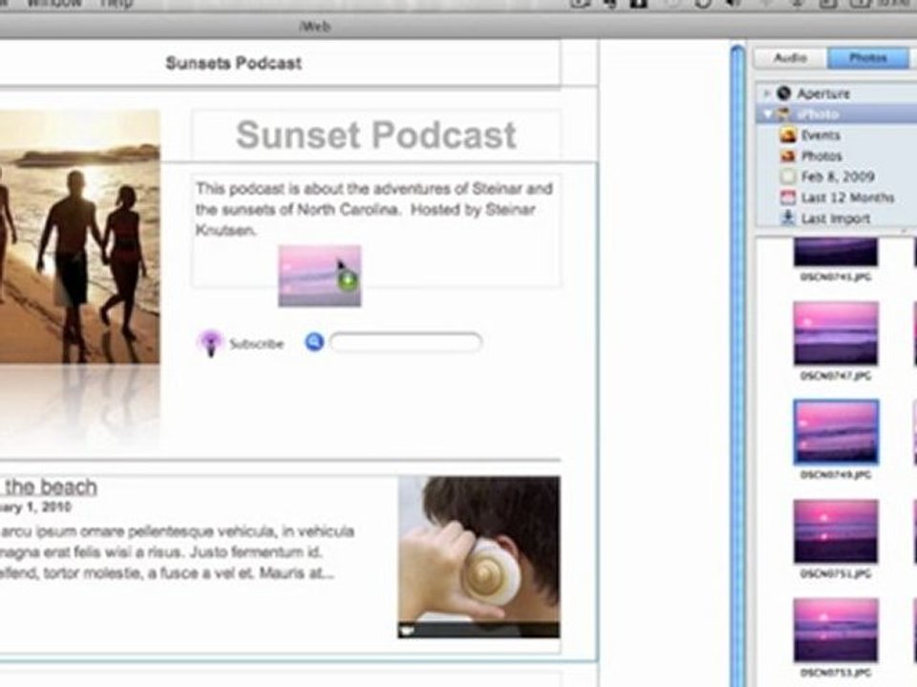Image resolution: width=917 pixels, height=687 pixels.
Task: Click the 'the beach' episode title link
Action: pyautogui.click(x=51, y=487)
